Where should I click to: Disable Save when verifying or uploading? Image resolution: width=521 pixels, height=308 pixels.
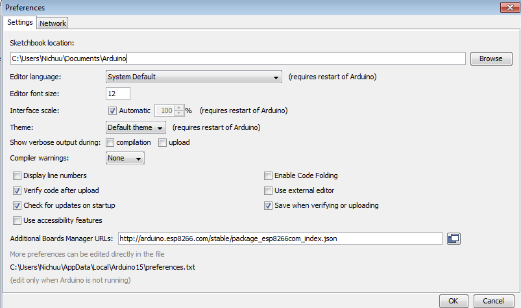268,205
